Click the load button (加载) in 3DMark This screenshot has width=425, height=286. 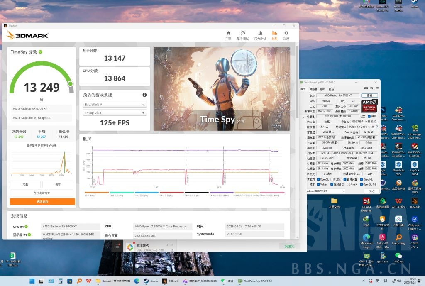click(x=25, y=184)
